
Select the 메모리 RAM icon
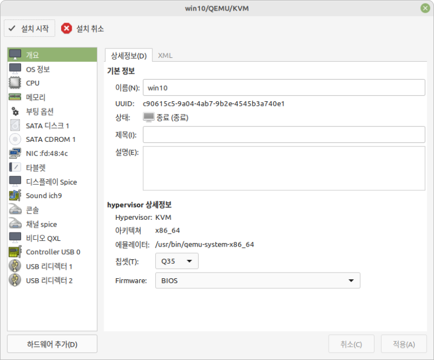[15, 97]
